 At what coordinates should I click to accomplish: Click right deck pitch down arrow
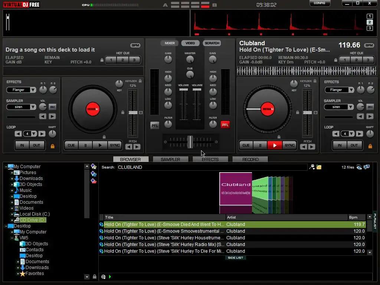[304, 147]
